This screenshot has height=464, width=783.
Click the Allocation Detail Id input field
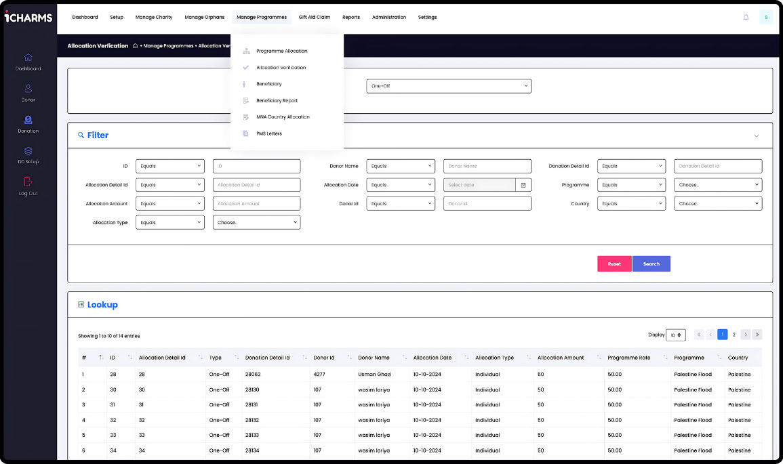(257, 185)
